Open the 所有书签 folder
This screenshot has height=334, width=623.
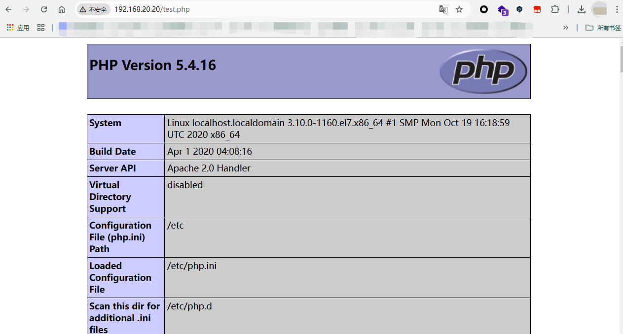tap(603, 28)
